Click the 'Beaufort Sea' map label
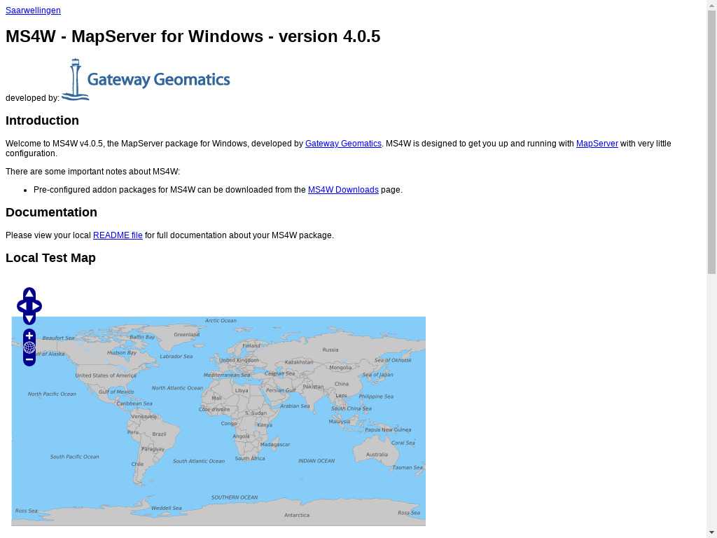The height and width of the screenshot is (538, 717). click(x=58, y=338)
